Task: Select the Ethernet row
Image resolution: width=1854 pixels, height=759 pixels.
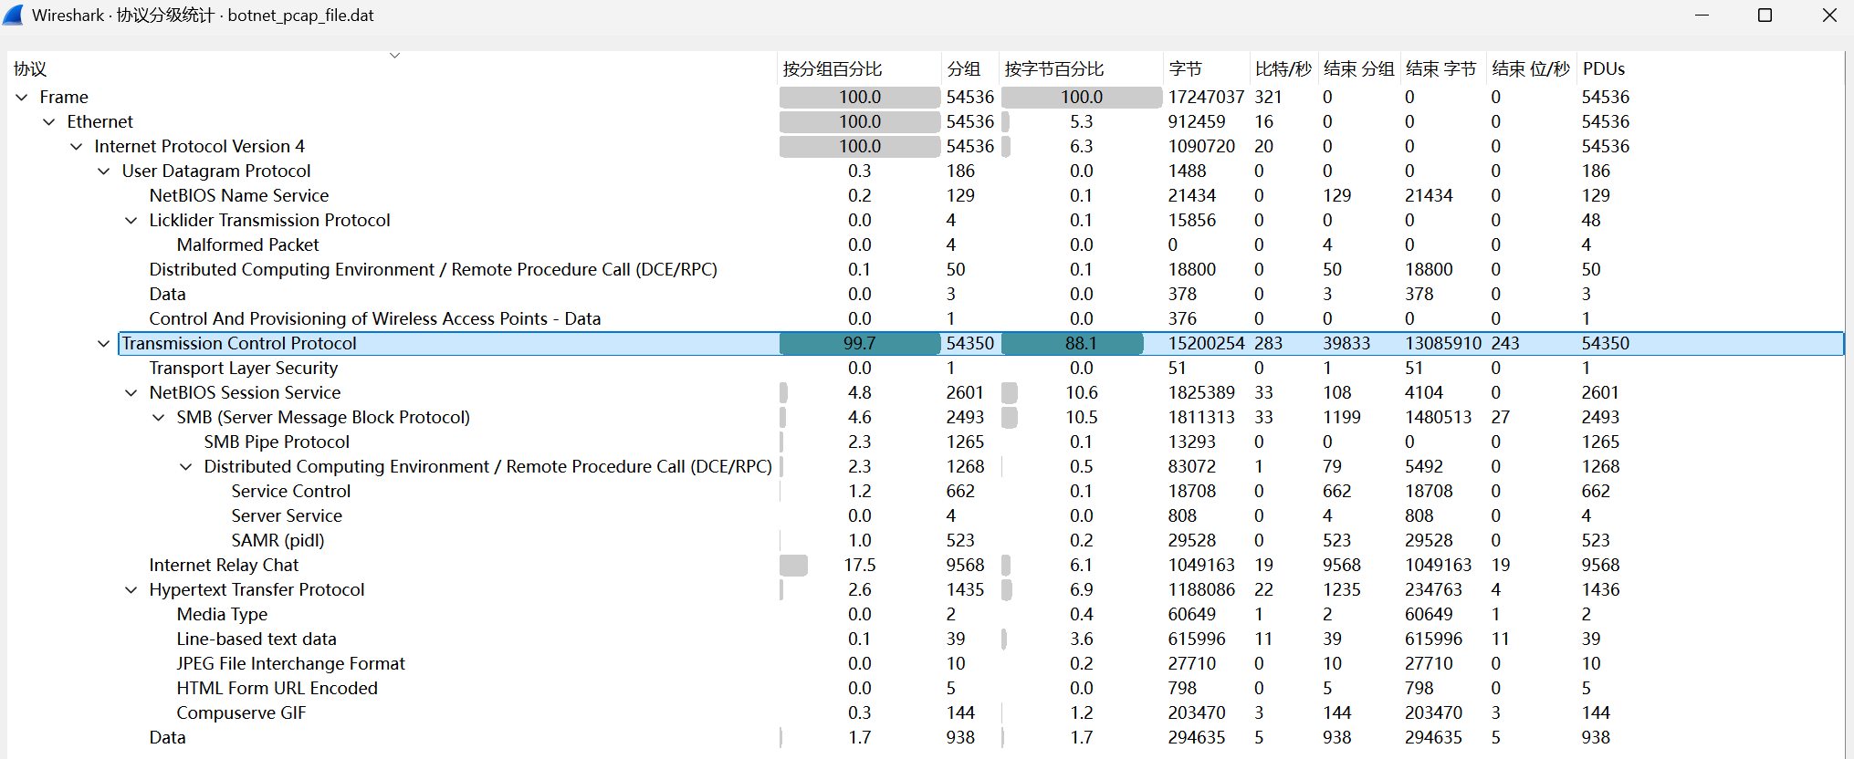Action: [x=927, y=121]
